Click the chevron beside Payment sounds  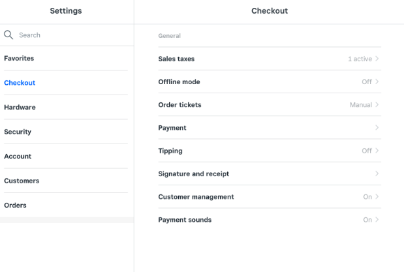[x=377, y=220]
